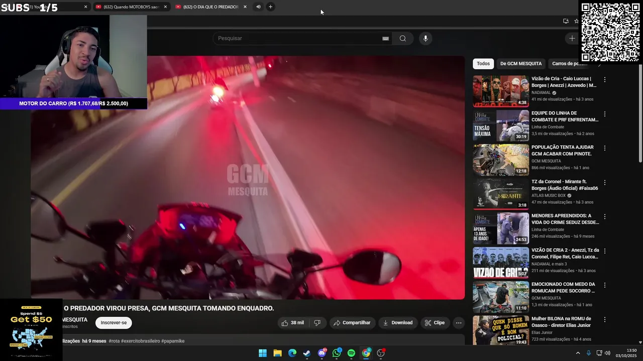Open options for TZ da Coronel - Mirante video

(x=605, y=183)
